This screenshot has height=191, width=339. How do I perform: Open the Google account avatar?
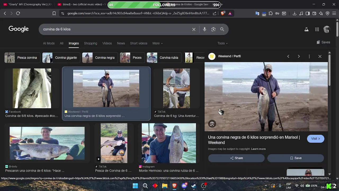327,29
